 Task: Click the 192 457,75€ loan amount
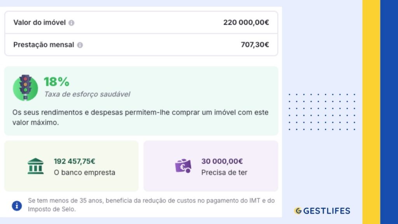pos(74,161)
